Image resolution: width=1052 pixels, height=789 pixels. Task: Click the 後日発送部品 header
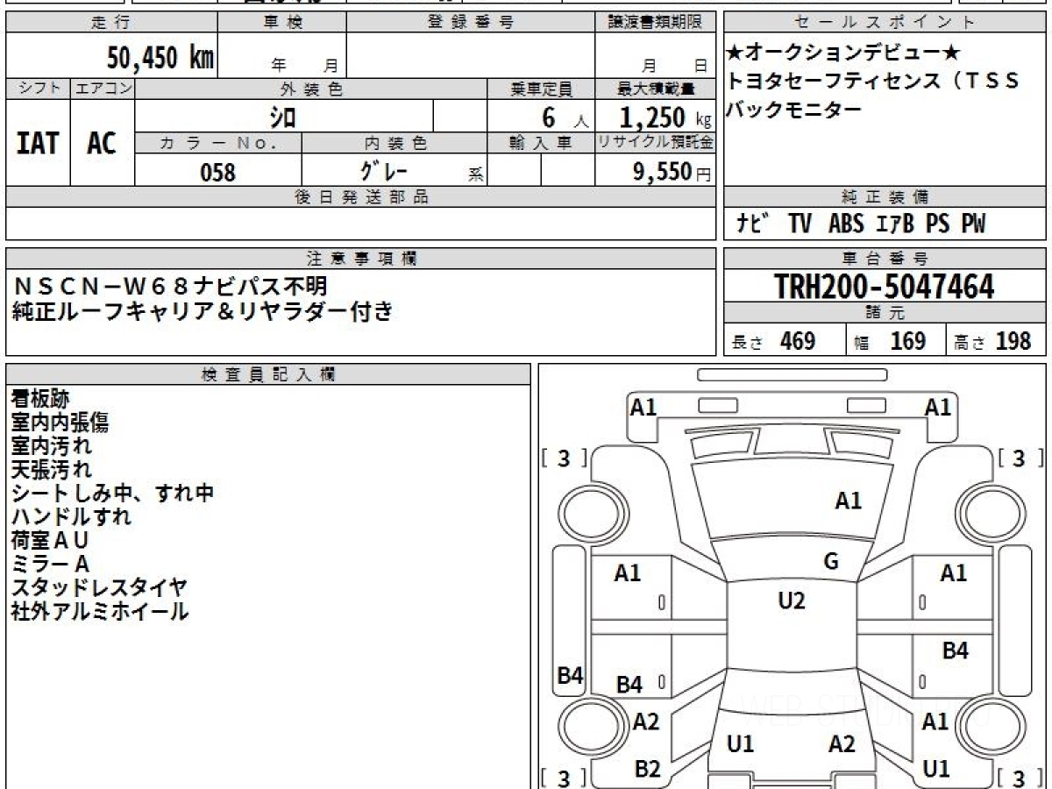coord(360,197)
